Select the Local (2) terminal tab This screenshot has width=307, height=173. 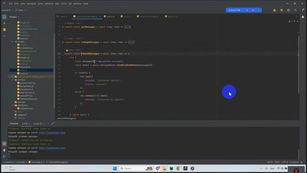point(38,124)
